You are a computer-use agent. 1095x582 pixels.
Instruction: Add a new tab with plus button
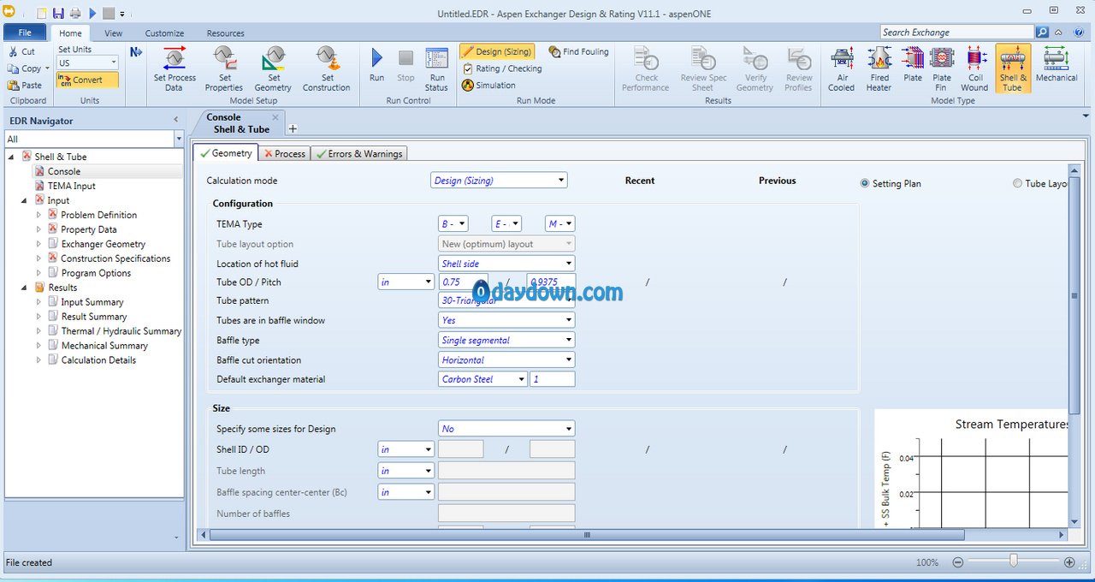[293, 129]
